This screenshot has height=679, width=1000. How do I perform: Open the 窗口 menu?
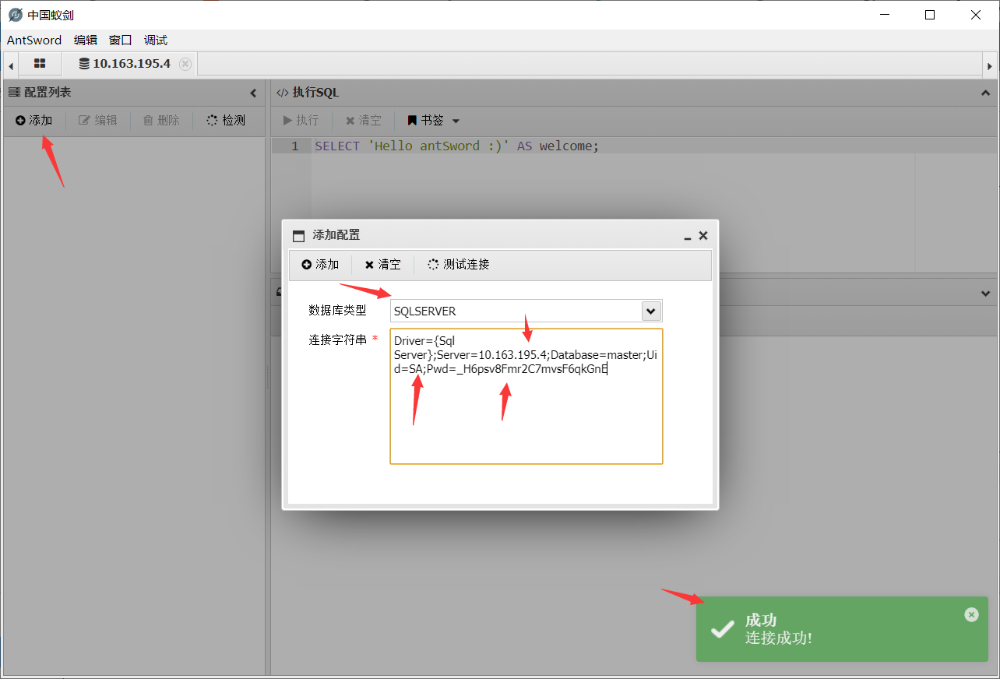point(121,40)
